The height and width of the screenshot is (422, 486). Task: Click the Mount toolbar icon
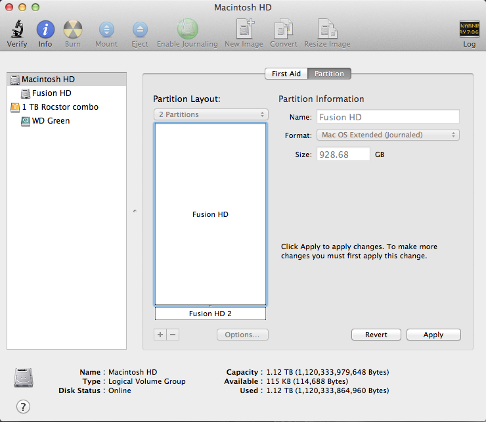(106, 30)
